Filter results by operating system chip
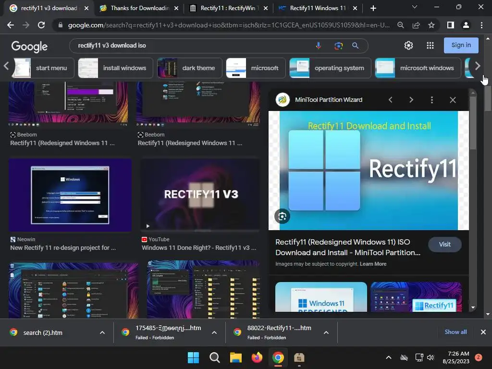This screenshot has width=492, height=369. [330, 68]
